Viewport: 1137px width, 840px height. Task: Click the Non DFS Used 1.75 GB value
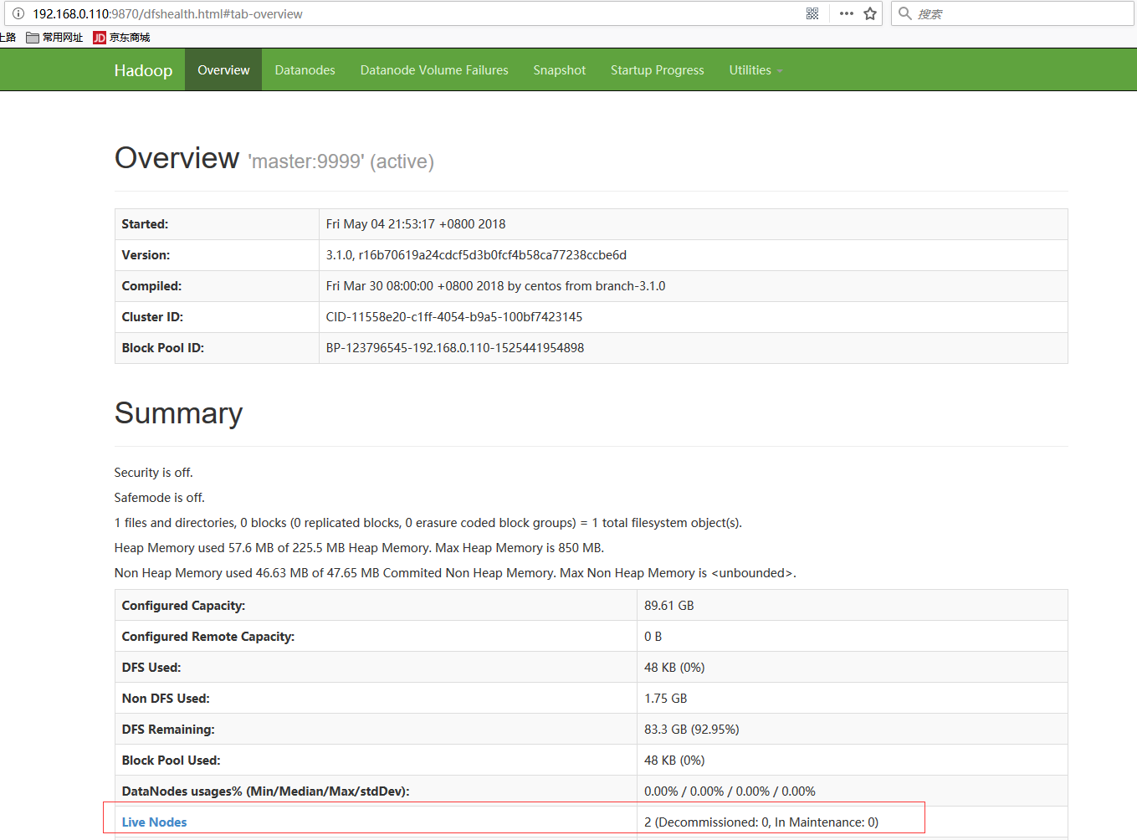(665, 699)
